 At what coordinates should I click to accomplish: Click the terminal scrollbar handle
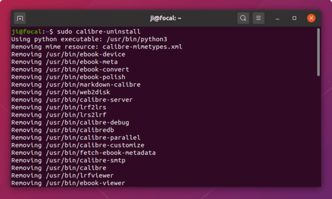[x=318, y=52]
